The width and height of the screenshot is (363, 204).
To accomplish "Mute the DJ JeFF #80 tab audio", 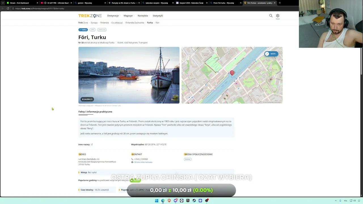I will coord(45,3).
